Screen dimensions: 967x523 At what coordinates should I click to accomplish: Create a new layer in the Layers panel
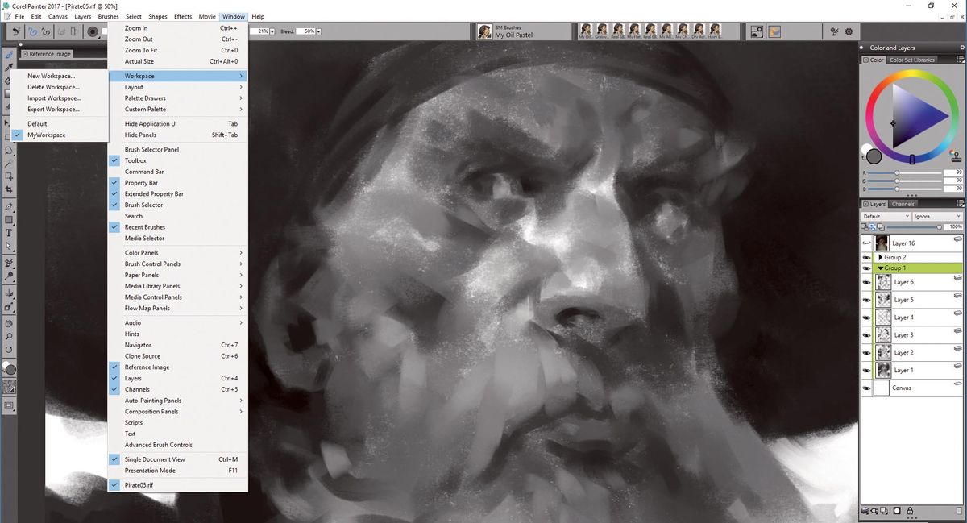point(884,510)
